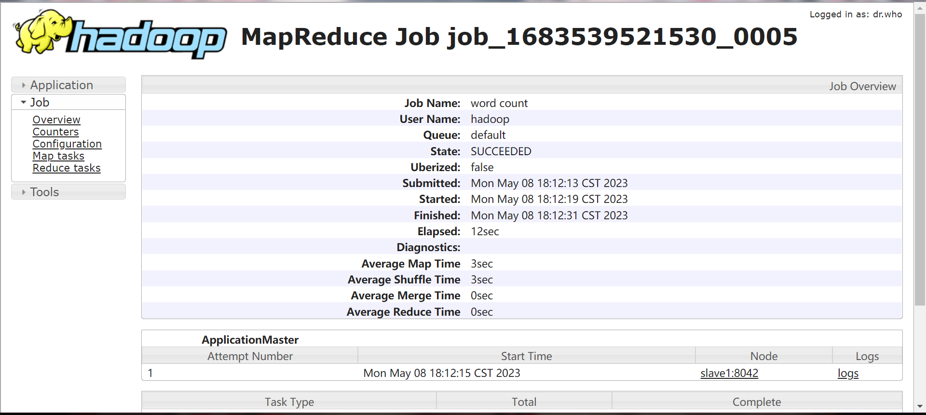Click the scrollbar down arrow
Viewport: 926px width, 415px height.
tap(920, 406)
